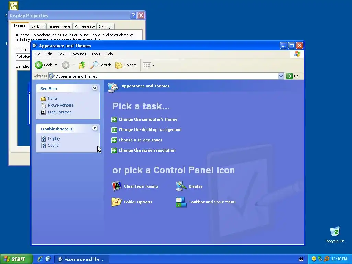Viewport: 352px width, 264px height.
Task: Open the ClearType Tuning icon
Action: pos(117,186)
